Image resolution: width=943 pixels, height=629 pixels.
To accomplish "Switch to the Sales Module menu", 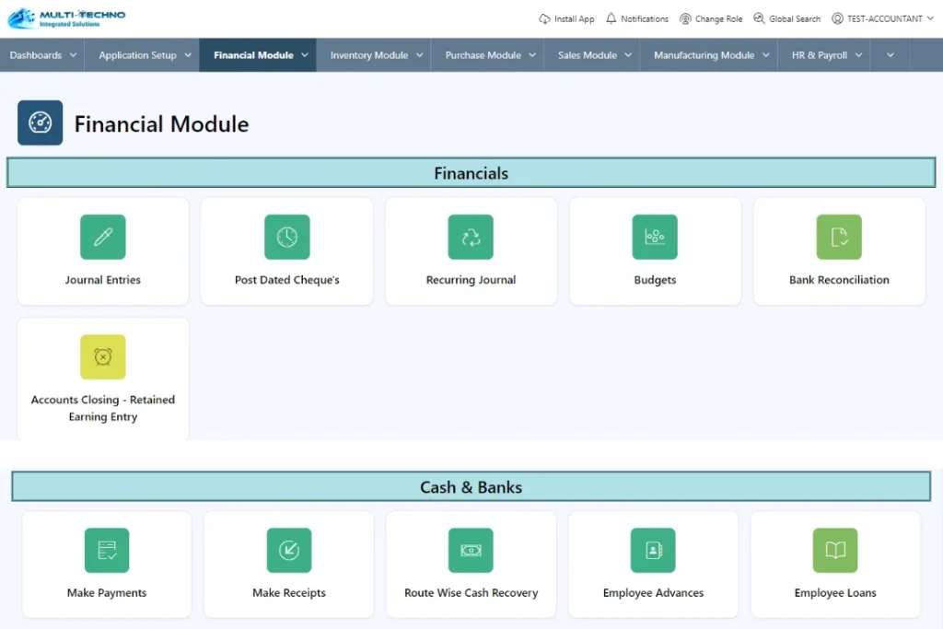I will click(x=596, y=55).
